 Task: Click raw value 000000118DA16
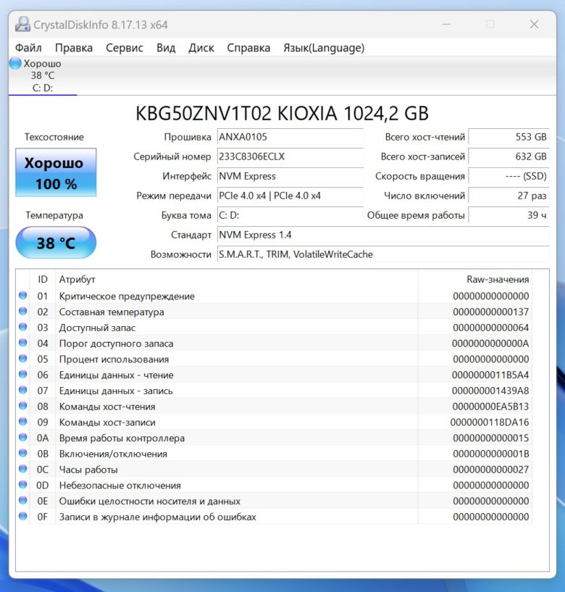pos(490,422)
